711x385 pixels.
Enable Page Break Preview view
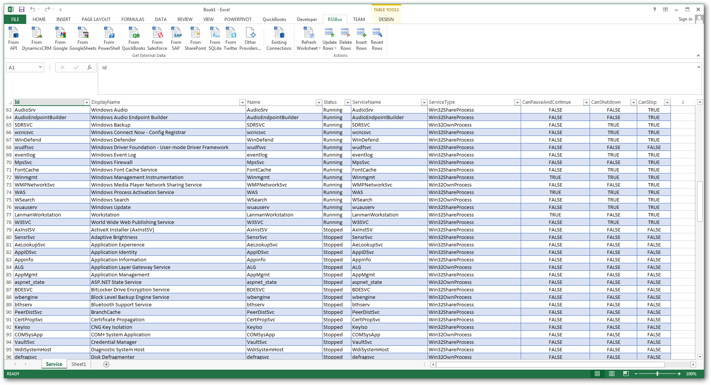[626, 374]
